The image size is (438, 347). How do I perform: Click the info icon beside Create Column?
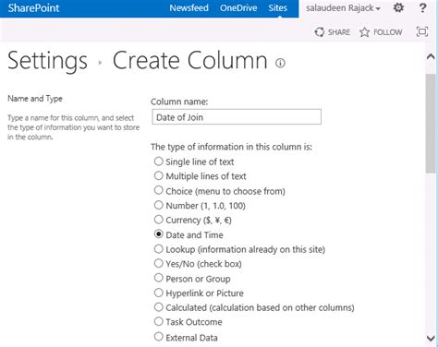pyautogui.click(x=280, y=63)
